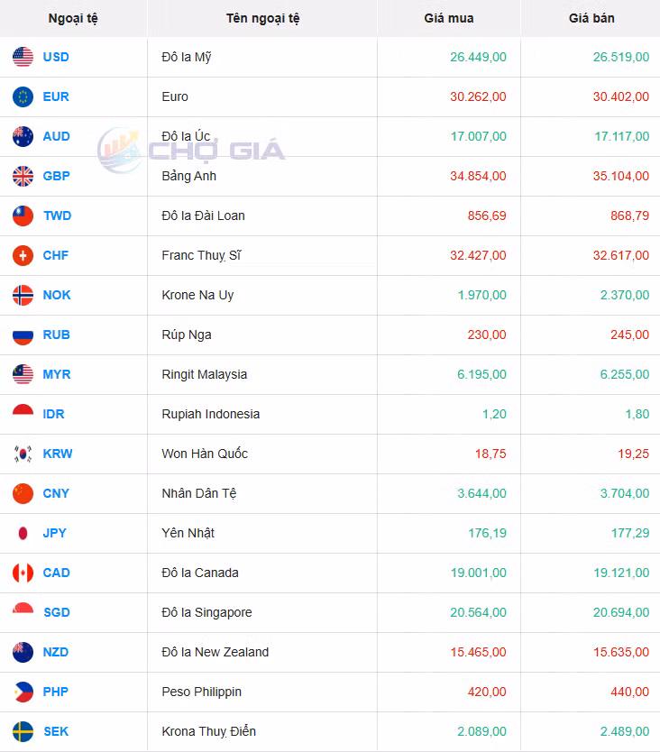Screen dimensions: 660x752
Task: Click the Tên ngoại tệ column header
Action: [x=263, y=18]
